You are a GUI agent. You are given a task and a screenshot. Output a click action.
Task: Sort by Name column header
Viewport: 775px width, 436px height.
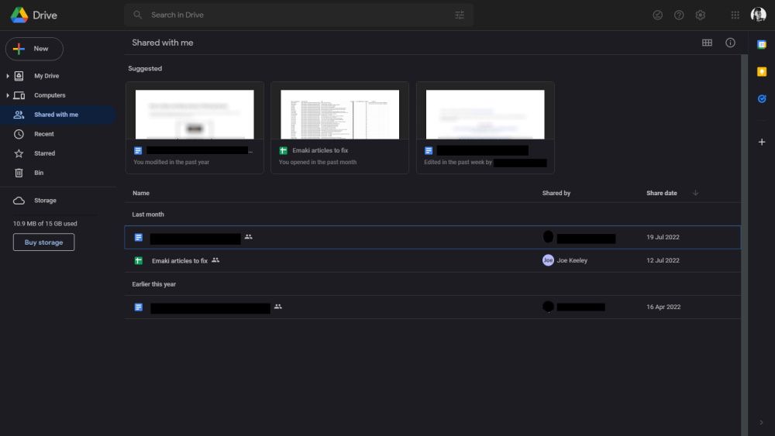point(141,193)
